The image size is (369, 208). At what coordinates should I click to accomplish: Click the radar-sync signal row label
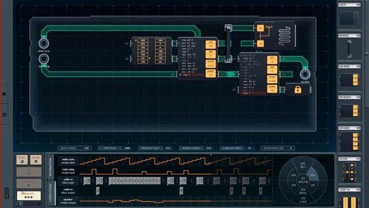point(68,161)
